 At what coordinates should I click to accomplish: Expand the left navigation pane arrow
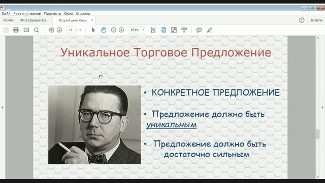3,107
